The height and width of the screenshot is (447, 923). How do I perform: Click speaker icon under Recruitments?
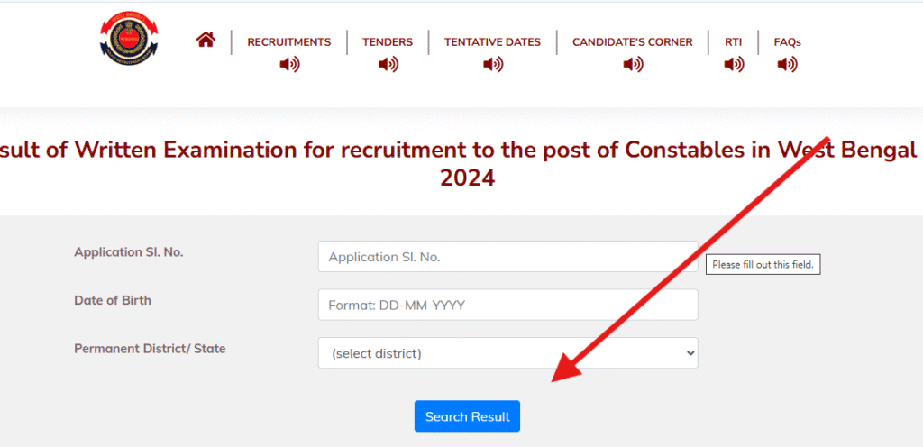pyautogui.click(x=289, y=64)
